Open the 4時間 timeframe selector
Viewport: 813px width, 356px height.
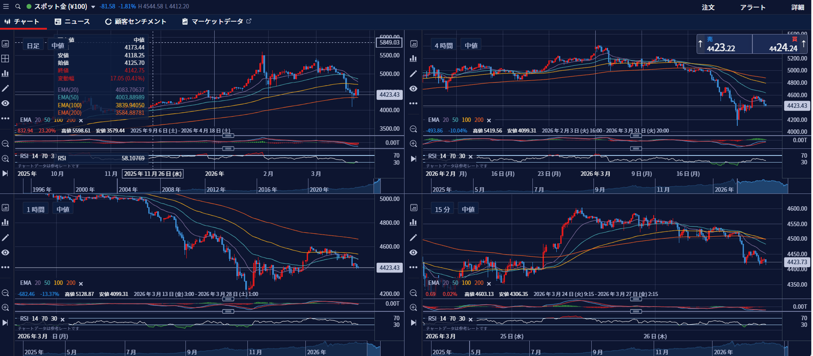click(443, 45)
